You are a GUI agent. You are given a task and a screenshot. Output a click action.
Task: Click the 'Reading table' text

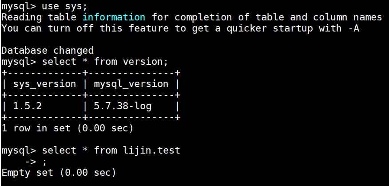[39, 17]
